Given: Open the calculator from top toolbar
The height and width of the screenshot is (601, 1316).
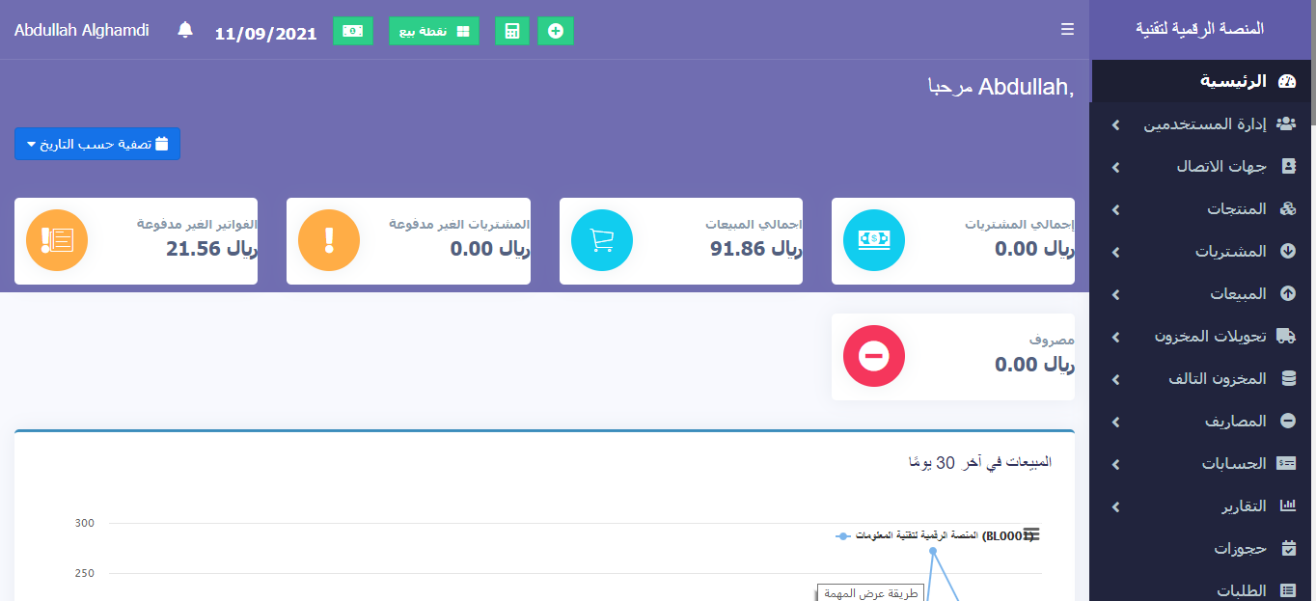Looking at the screenshot, I should pos(511,31).
